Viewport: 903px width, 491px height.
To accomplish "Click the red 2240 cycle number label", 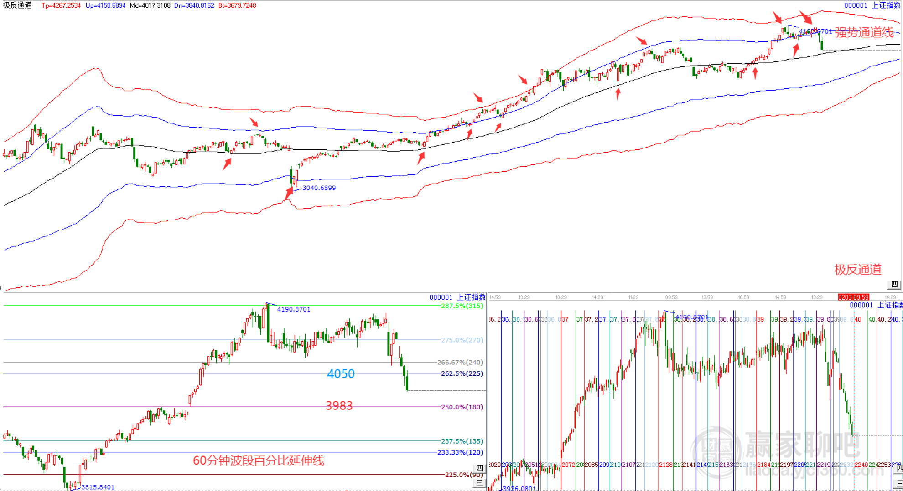I will (861, 465).
